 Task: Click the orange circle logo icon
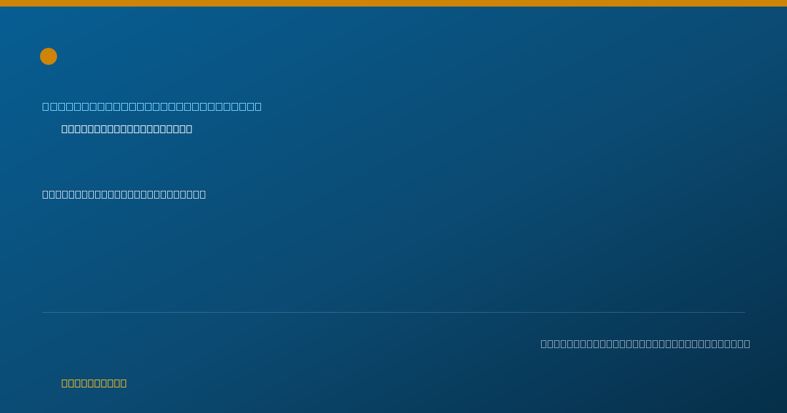point(49,56)
